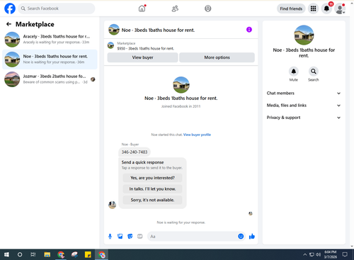Open Windows Start menu
This screenshot has height=260, width=354.
6,254
